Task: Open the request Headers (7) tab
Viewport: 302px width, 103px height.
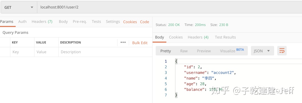Action: [42, 21]
